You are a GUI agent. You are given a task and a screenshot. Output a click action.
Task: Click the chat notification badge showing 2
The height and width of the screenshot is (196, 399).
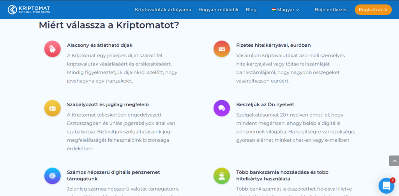[x=393, y=180]
